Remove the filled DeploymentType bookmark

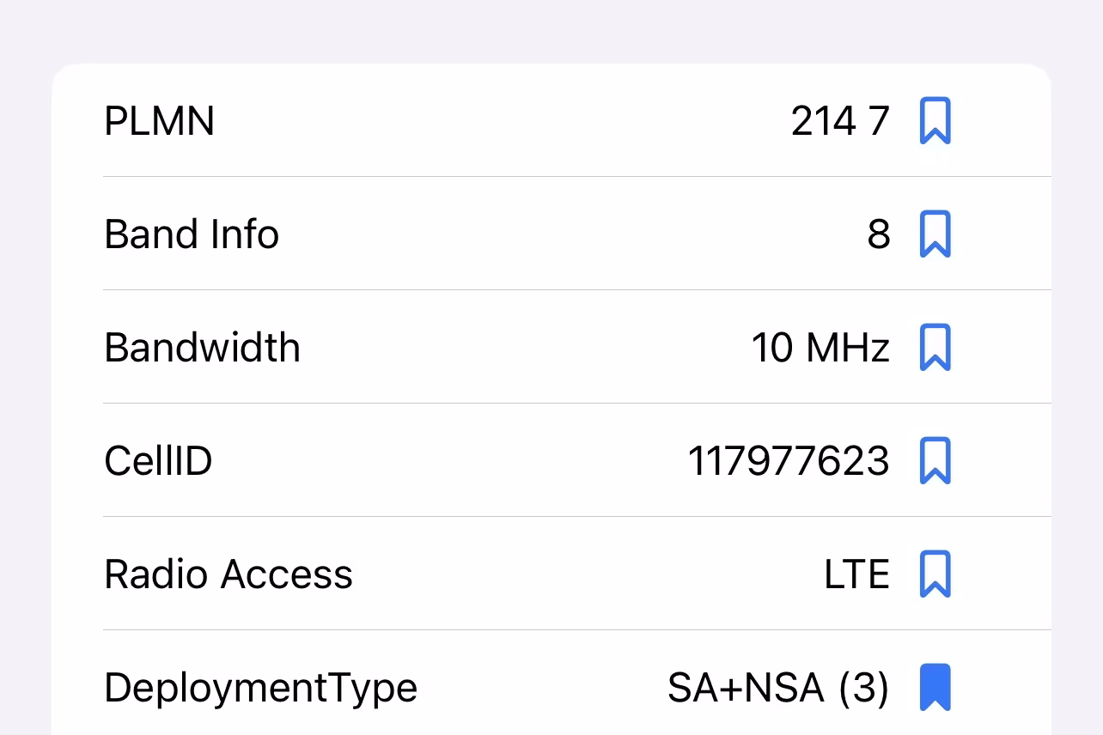935,688
